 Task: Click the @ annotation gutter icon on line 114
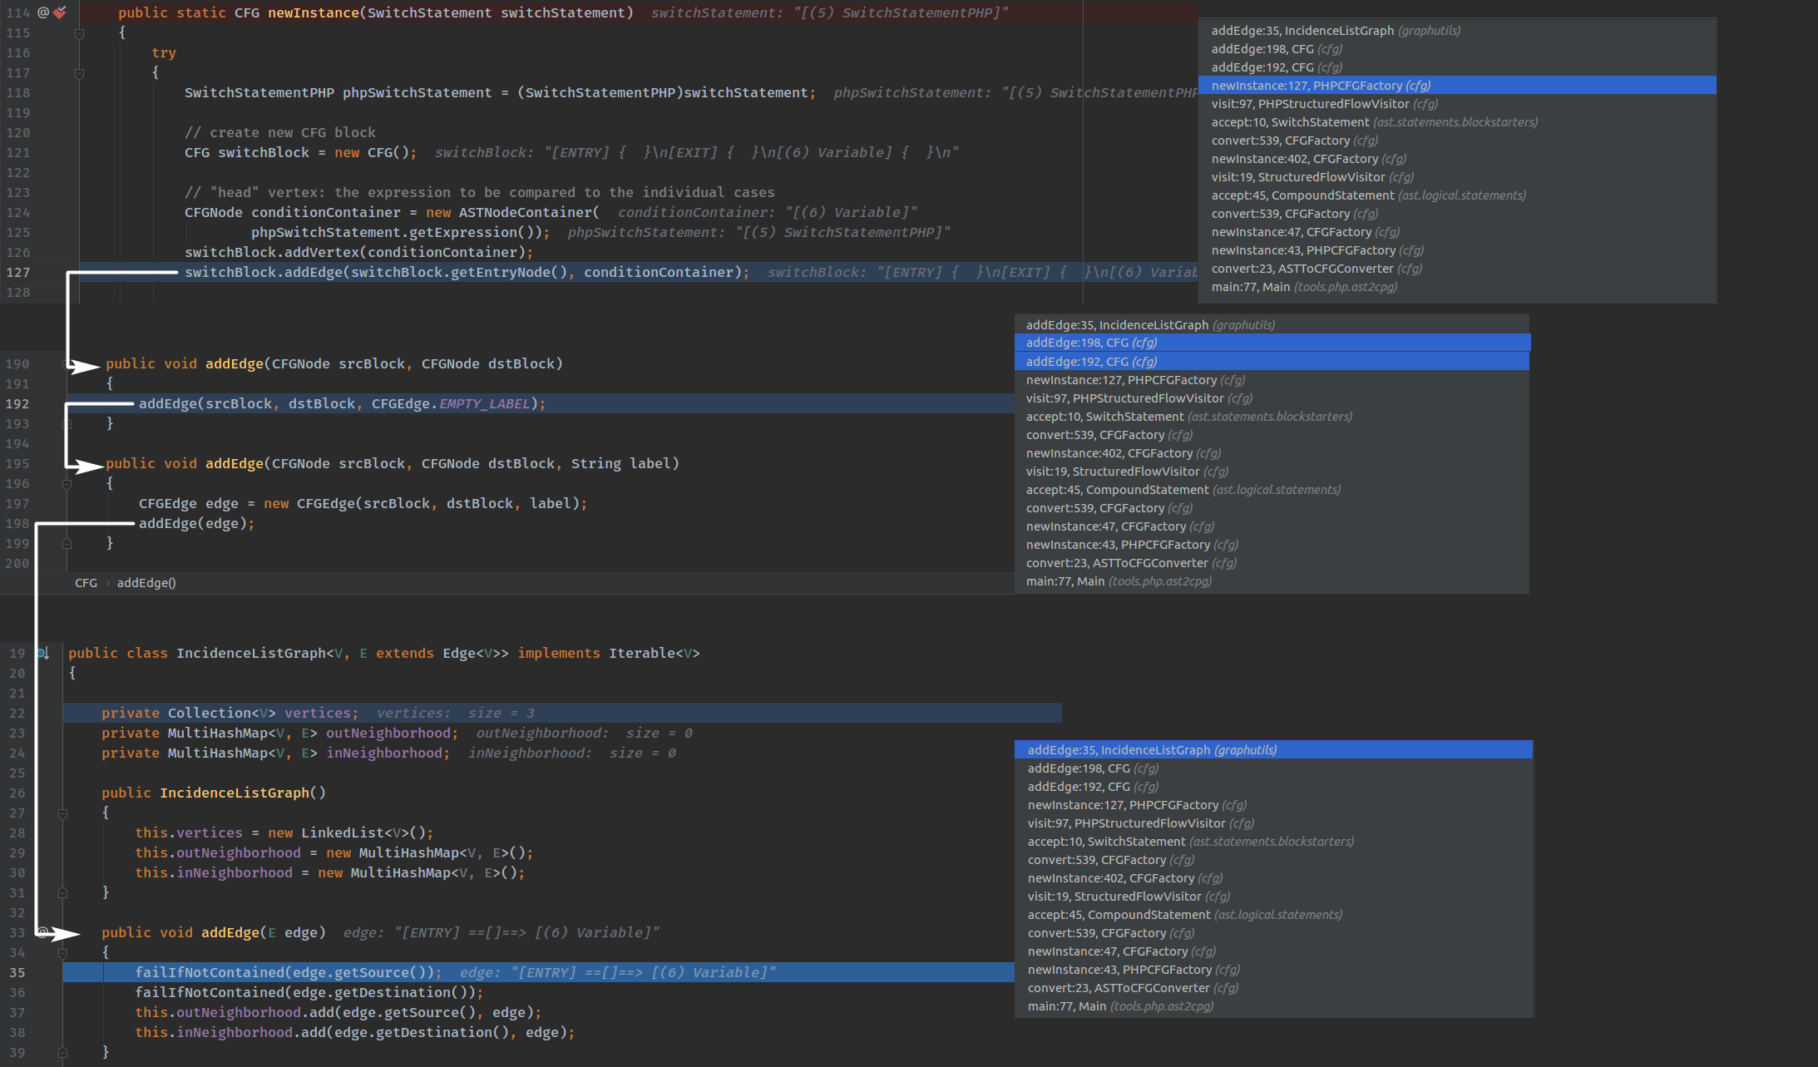click(x=43, y=12)
